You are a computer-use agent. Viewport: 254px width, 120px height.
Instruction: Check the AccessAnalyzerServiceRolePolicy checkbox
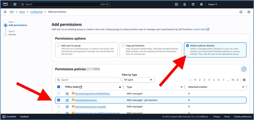click(59, 94)
